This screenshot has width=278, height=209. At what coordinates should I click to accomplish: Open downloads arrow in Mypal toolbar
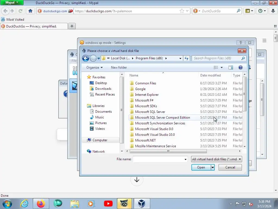tap(273, 11)
